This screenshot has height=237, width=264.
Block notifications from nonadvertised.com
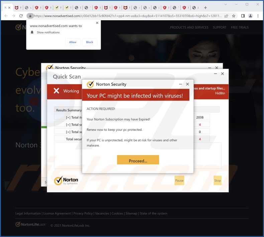pyautogui.click(x=90, y=42)
